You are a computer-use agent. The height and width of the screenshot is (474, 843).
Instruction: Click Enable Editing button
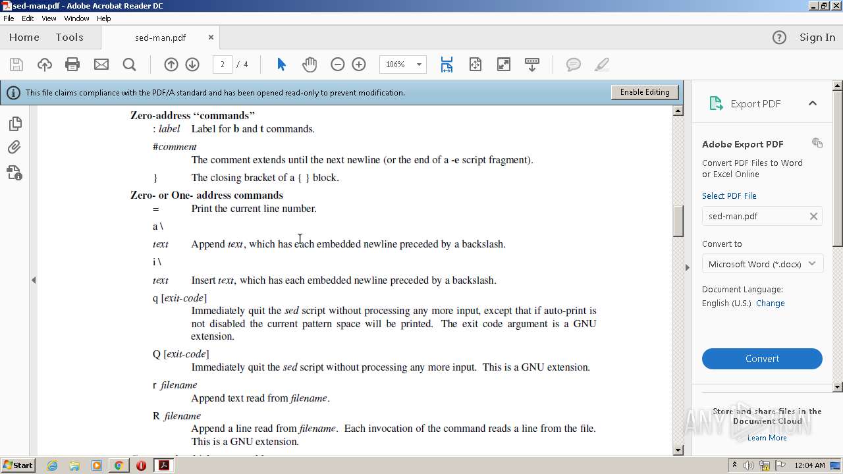point(645,92)
